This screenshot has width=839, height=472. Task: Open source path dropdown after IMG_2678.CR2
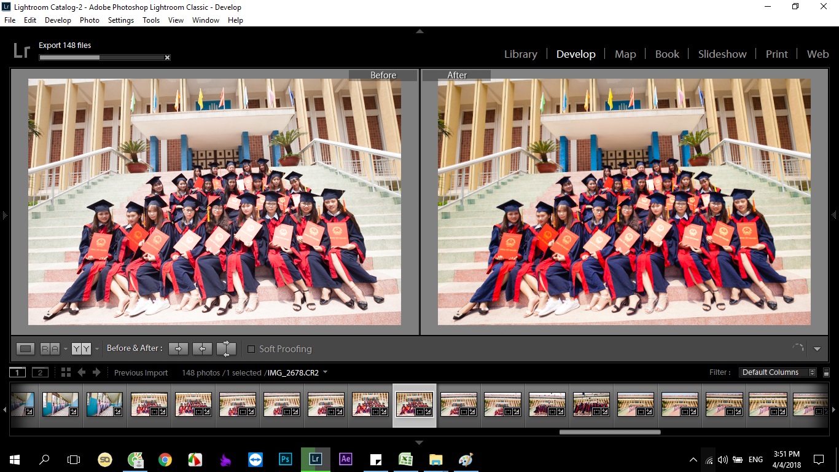325,372
